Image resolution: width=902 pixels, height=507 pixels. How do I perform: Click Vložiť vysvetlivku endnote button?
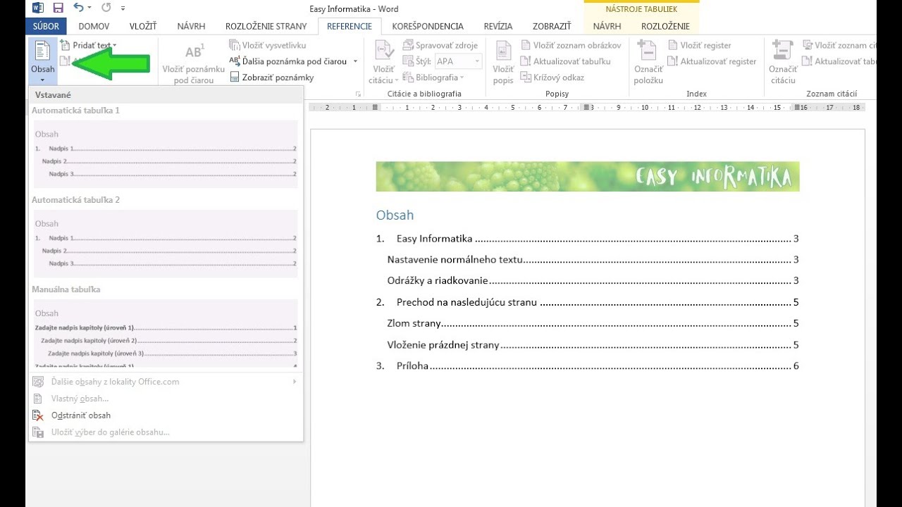click(x=267, y=45)
